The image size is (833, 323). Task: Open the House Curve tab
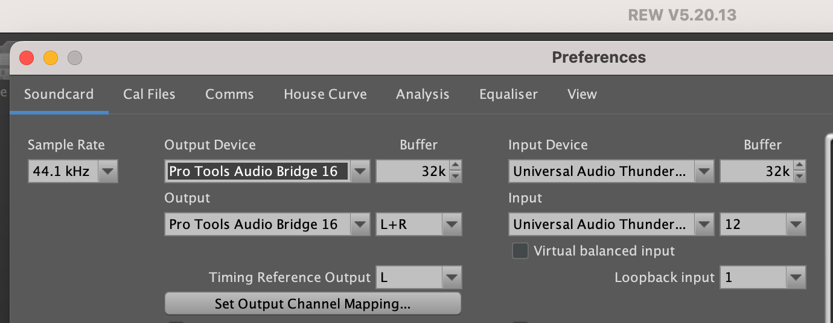[325, 95]
